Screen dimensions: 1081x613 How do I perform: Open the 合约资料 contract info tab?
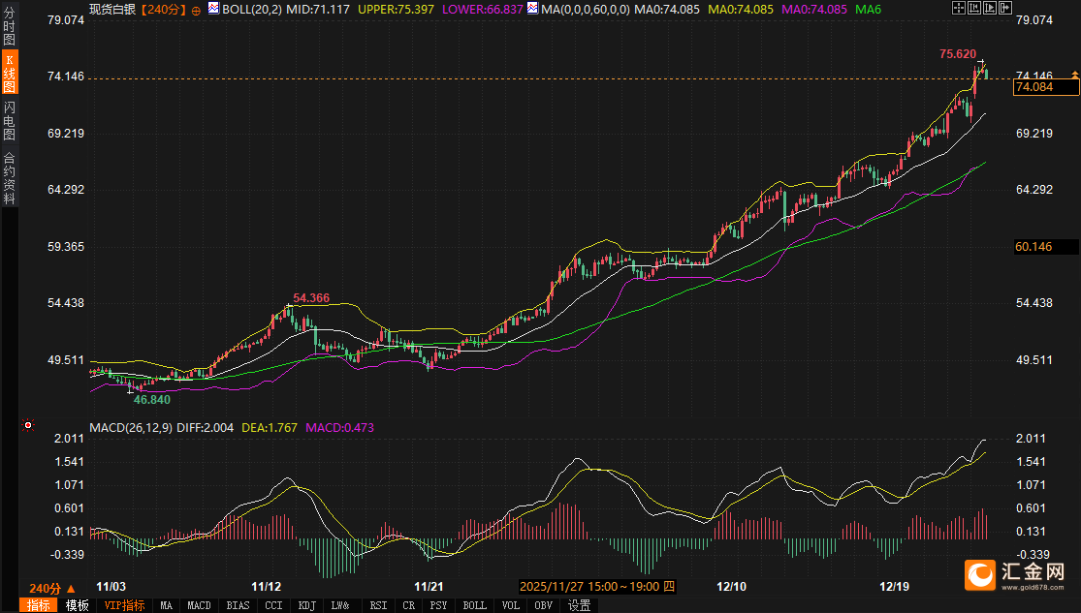tap(9, 177)
